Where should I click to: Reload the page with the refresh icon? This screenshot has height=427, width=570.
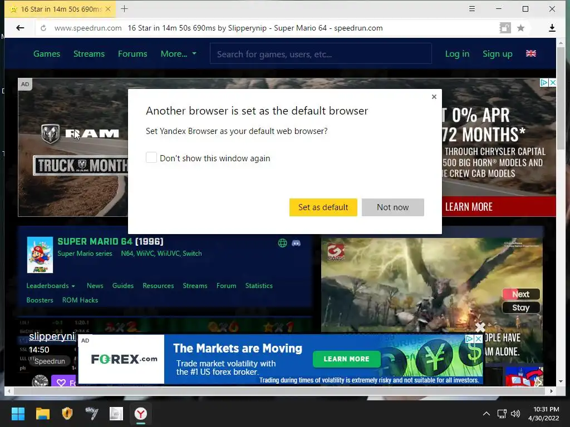pyautogui.click(x=43, y=28)
